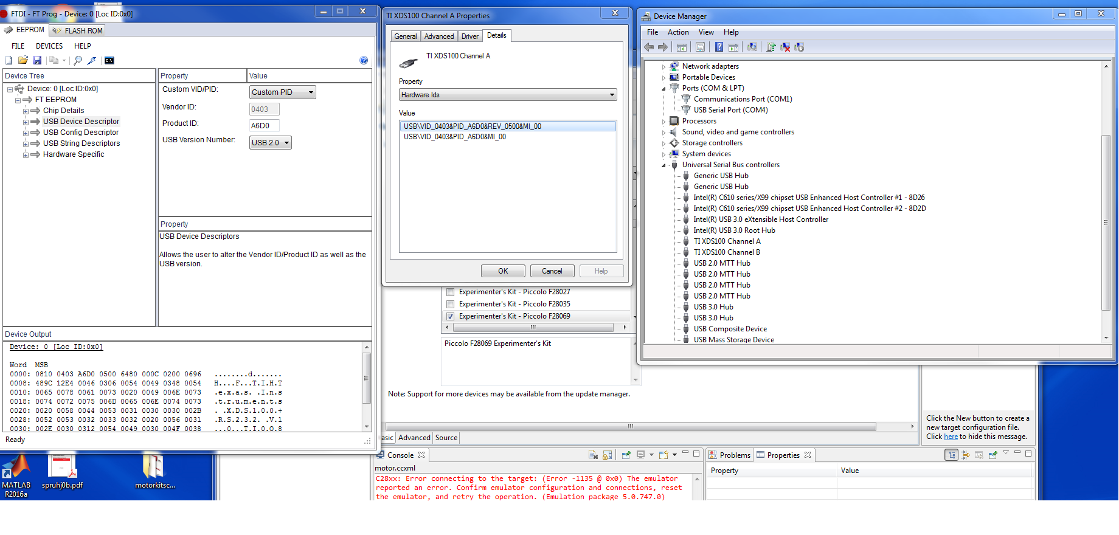Clear the Console output icon
The height and width of the screenshot is (535, 1119).
point(593,455)
